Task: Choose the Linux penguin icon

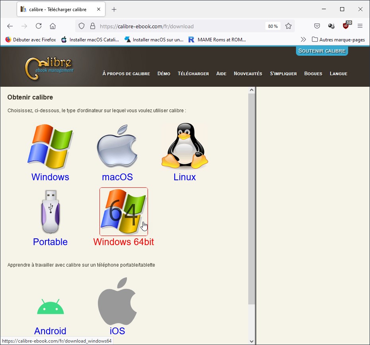Action: click(x=185, y=147)
